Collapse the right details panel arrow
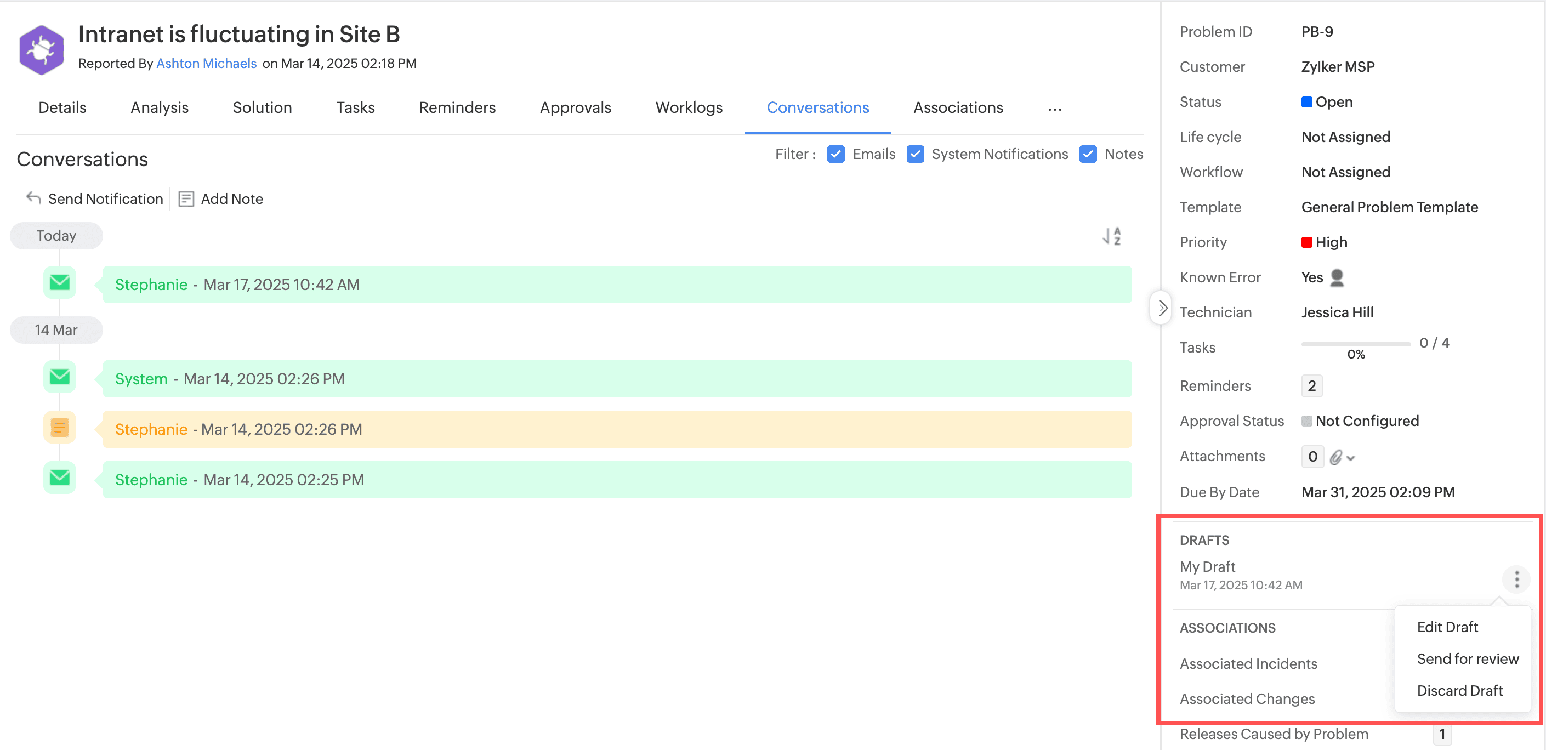Screen dimensions: 1546x750 1162,308
